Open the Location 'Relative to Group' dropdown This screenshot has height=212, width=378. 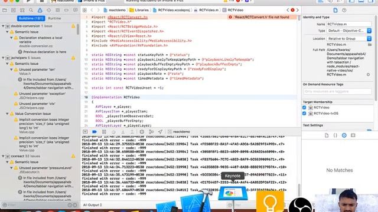coord(349,38)
